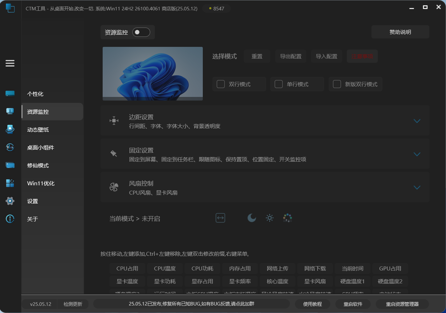The height and width of the screenshot is (313, 446).
Task: Add the 核心温度 monitor item
Action: (x=278, y=281)
